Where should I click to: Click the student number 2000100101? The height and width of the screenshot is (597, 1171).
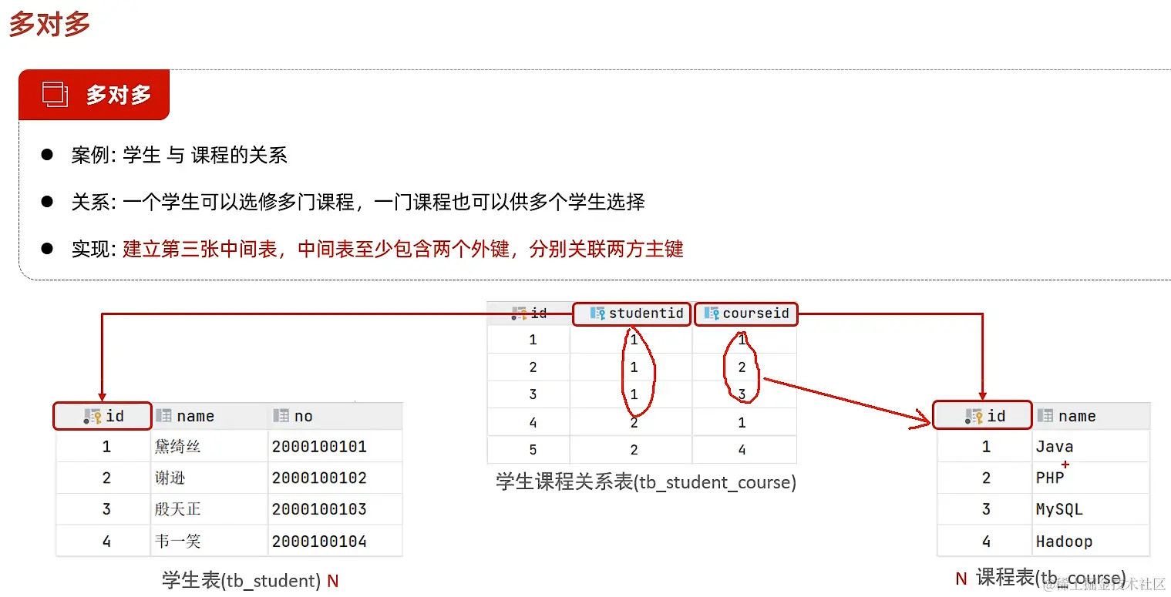click(x=319, y=447)
